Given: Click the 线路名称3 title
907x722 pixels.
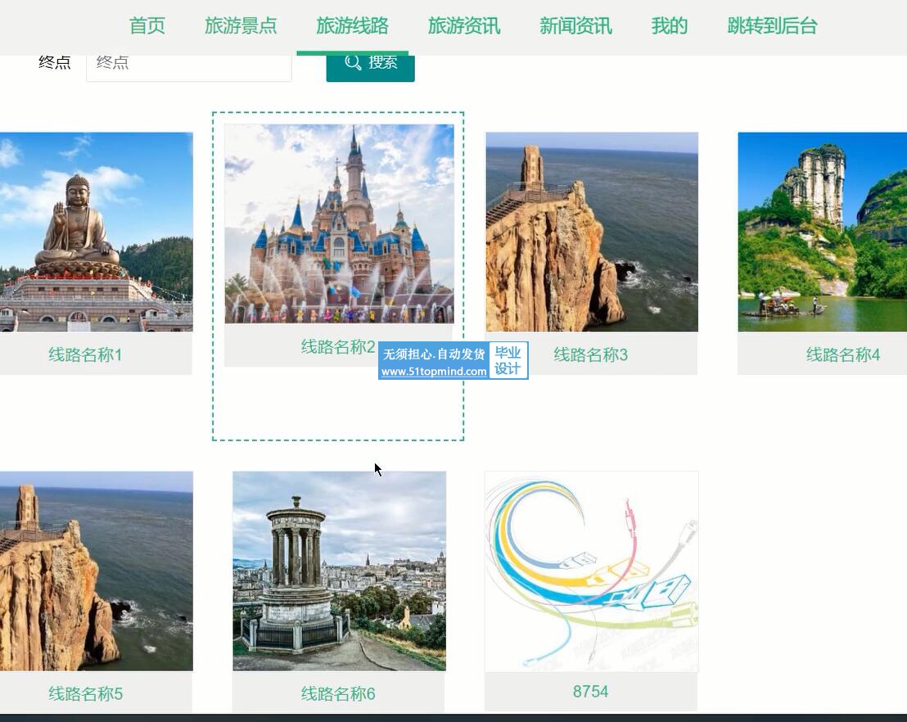Looking at the screenshot, I should coord(590,354).
